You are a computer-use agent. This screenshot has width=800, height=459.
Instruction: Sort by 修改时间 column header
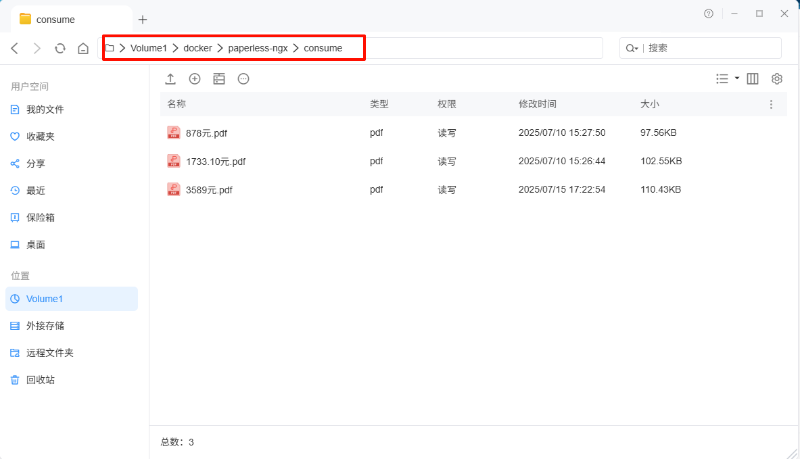click(537, 104)
